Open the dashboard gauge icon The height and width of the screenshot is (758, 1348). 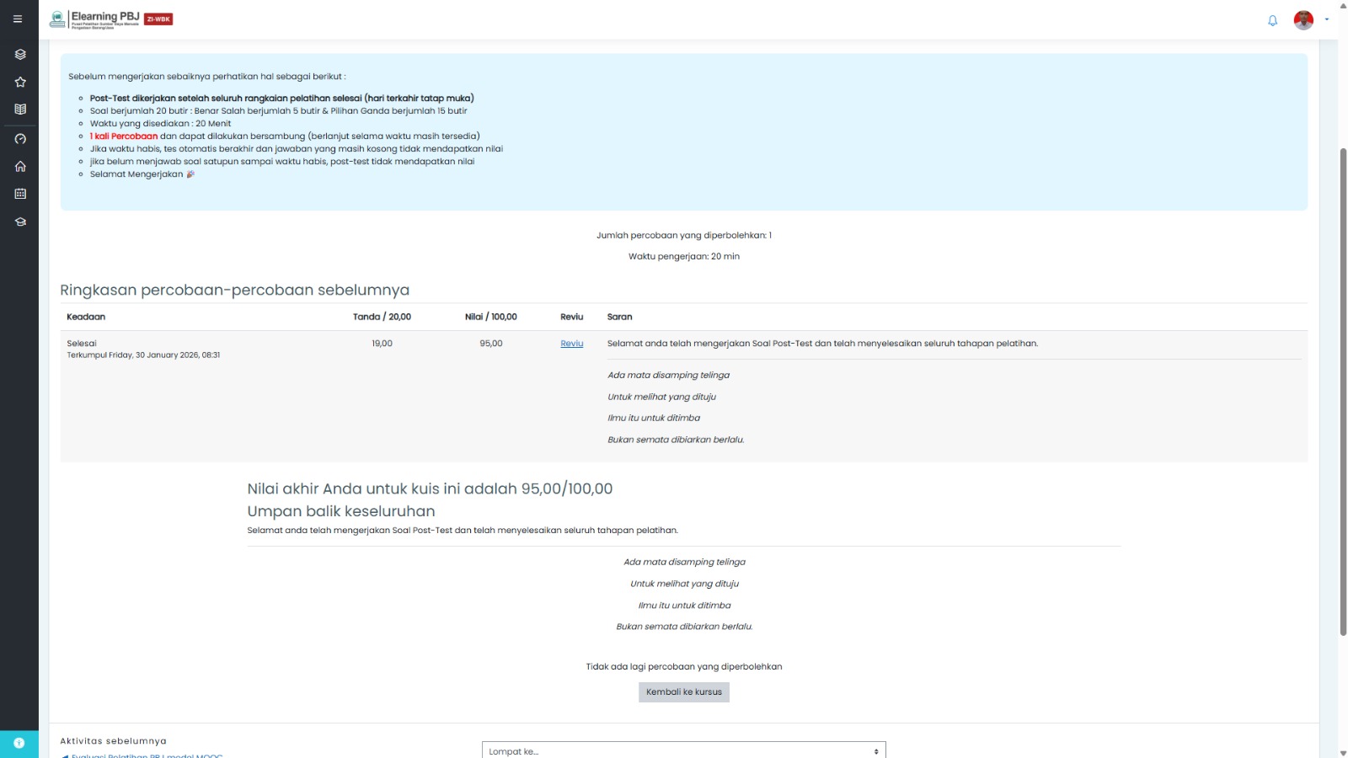click(x=20, y=139)
